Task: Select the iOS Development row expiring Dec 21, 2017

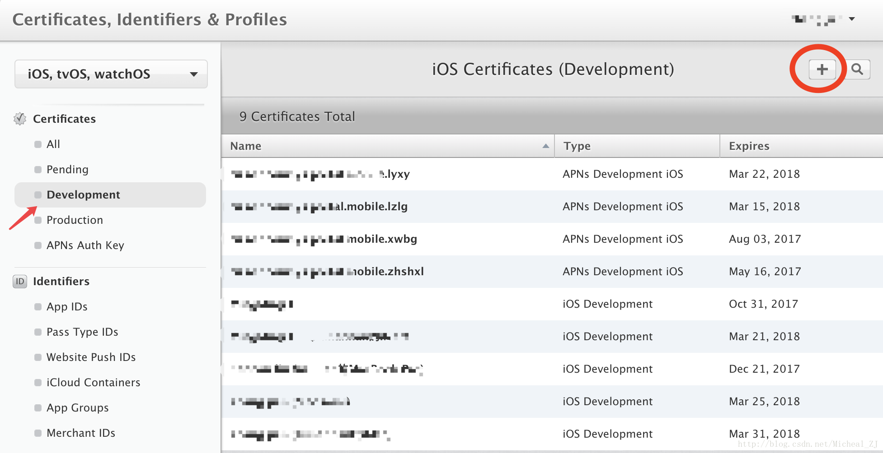Action: click(x=552, y=369)
